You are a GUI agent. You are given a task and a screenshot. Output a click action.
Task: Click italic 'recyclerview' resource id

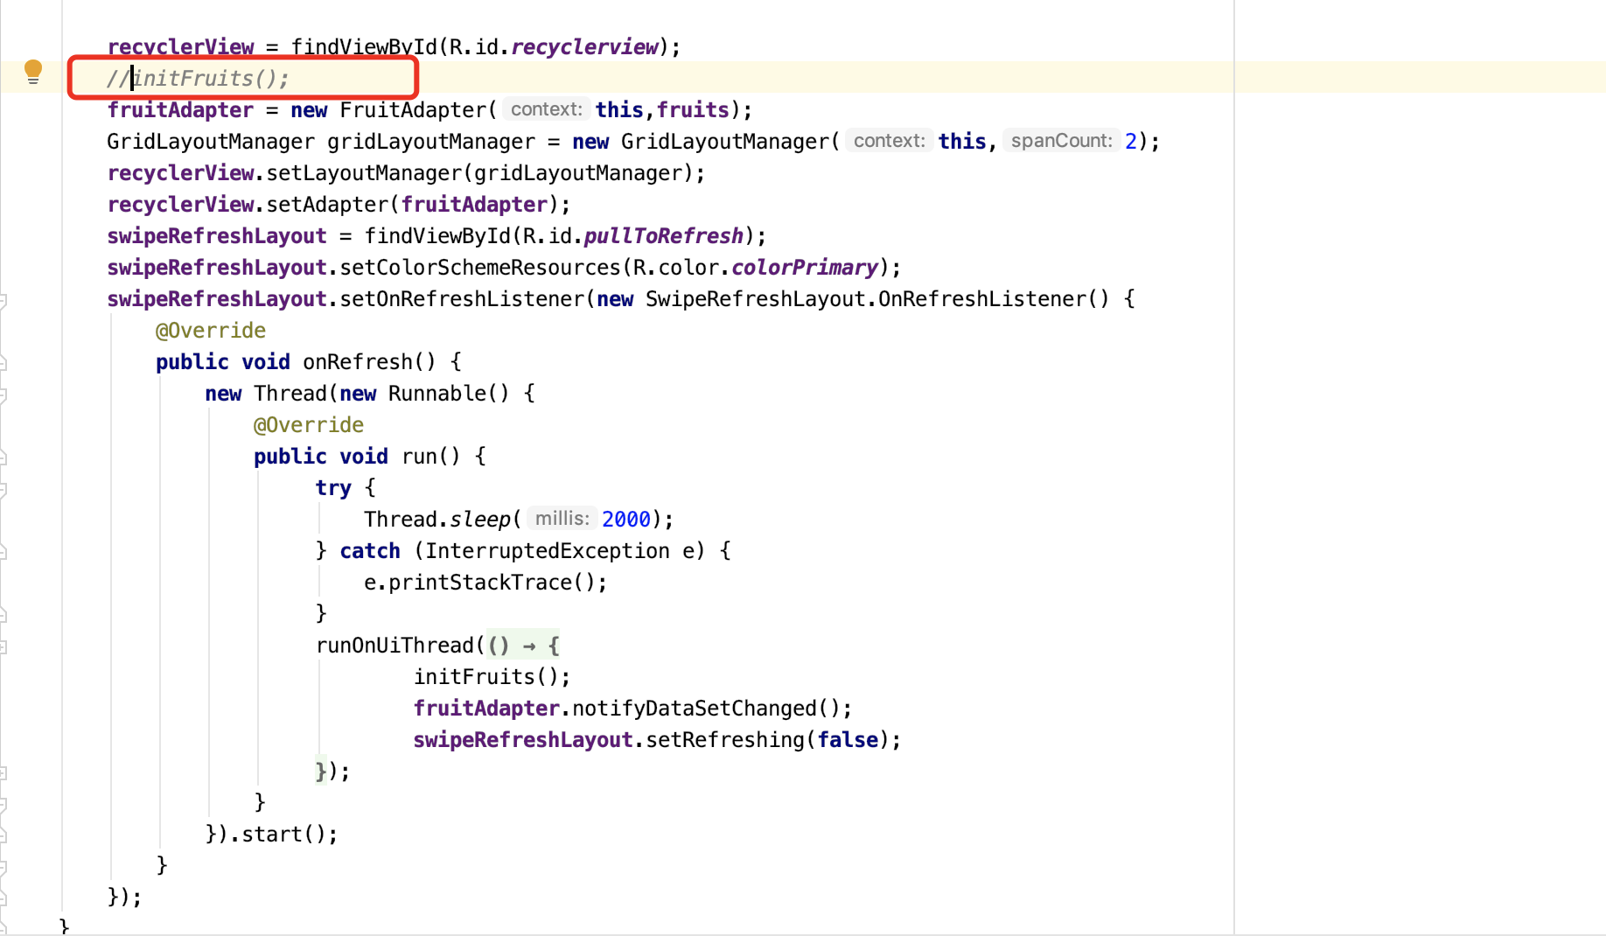[584, 47]
